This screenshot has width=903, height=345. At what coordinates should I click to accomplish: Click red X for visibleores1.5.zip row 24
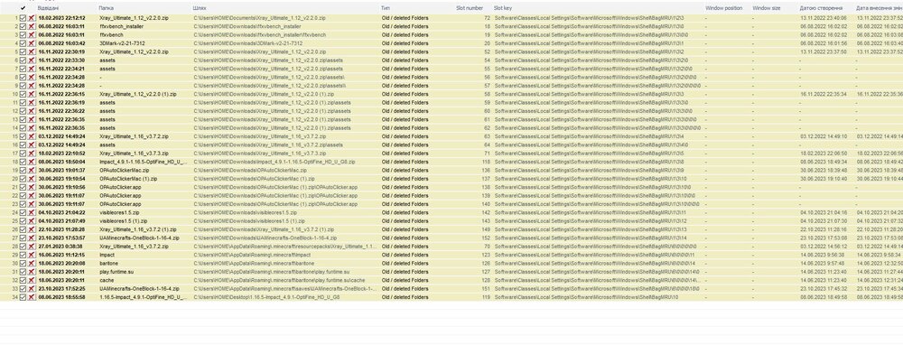pos(33,212)
